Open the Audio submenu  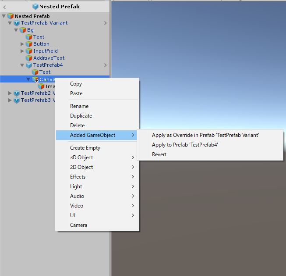pyautogui.click(x=97, y=196)
